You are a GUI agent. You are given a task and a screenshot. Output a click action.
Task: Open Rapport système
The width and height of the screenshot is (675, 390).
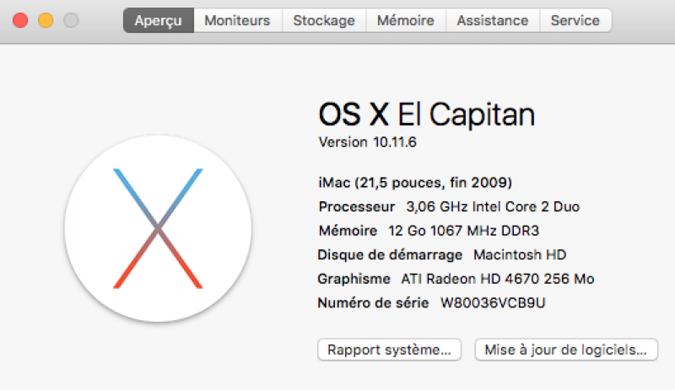pyautogui.click(x=389, y=349)
